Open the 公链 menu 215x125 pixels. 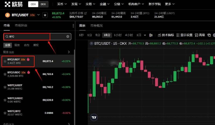click(x=119, y=4)
